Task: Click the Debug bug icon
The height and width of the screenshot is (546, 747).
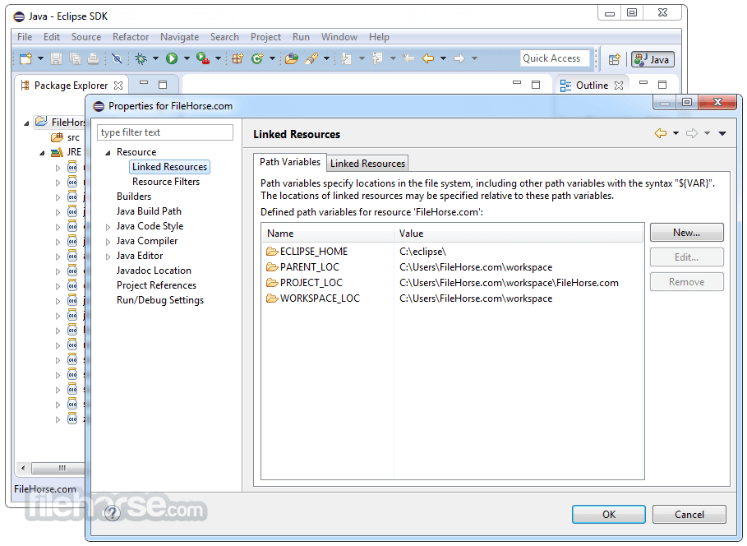Action: [141, 58]
